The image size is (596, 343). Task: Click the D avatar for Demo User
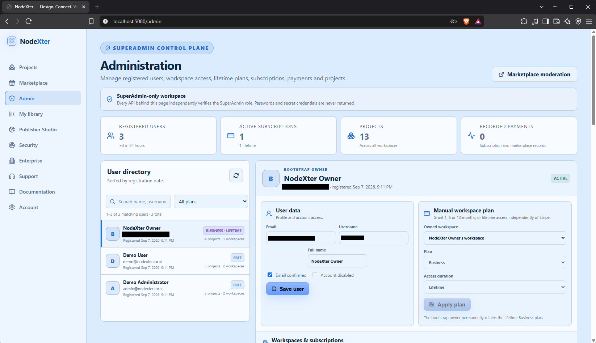pos(113,261)
